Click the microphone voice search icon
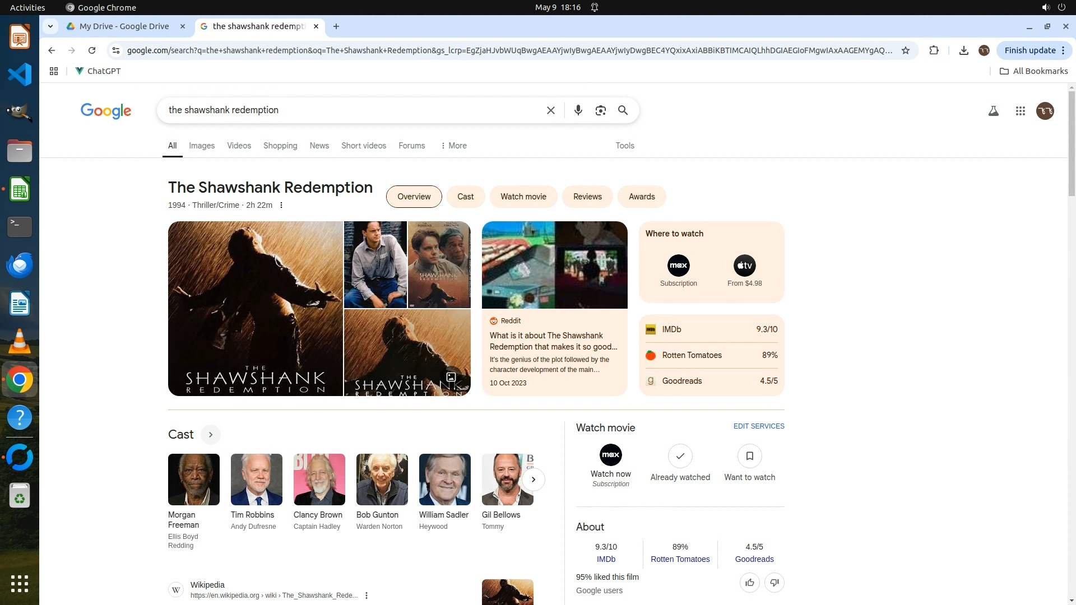This screenshot has height=605, width=1076. coord(578,110)
